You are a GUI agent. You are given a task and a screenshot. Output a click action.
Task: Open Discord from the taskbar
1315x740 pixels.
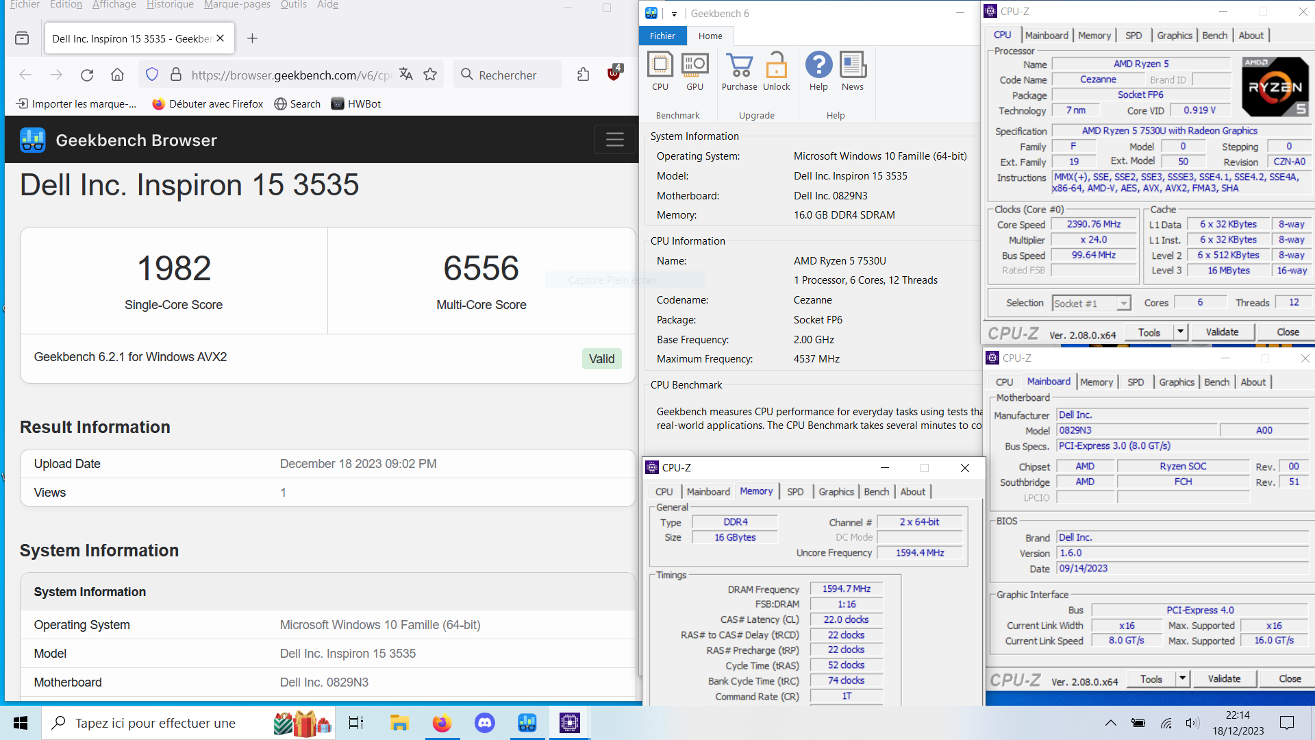coord(485,723)
